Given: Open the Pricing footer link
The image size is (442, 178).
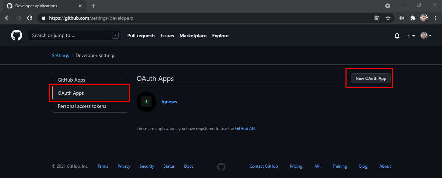Looking at the screenshot, I should [x=296, y=166].
